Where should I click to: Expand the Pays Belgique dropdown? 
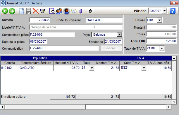pos(119,34)
